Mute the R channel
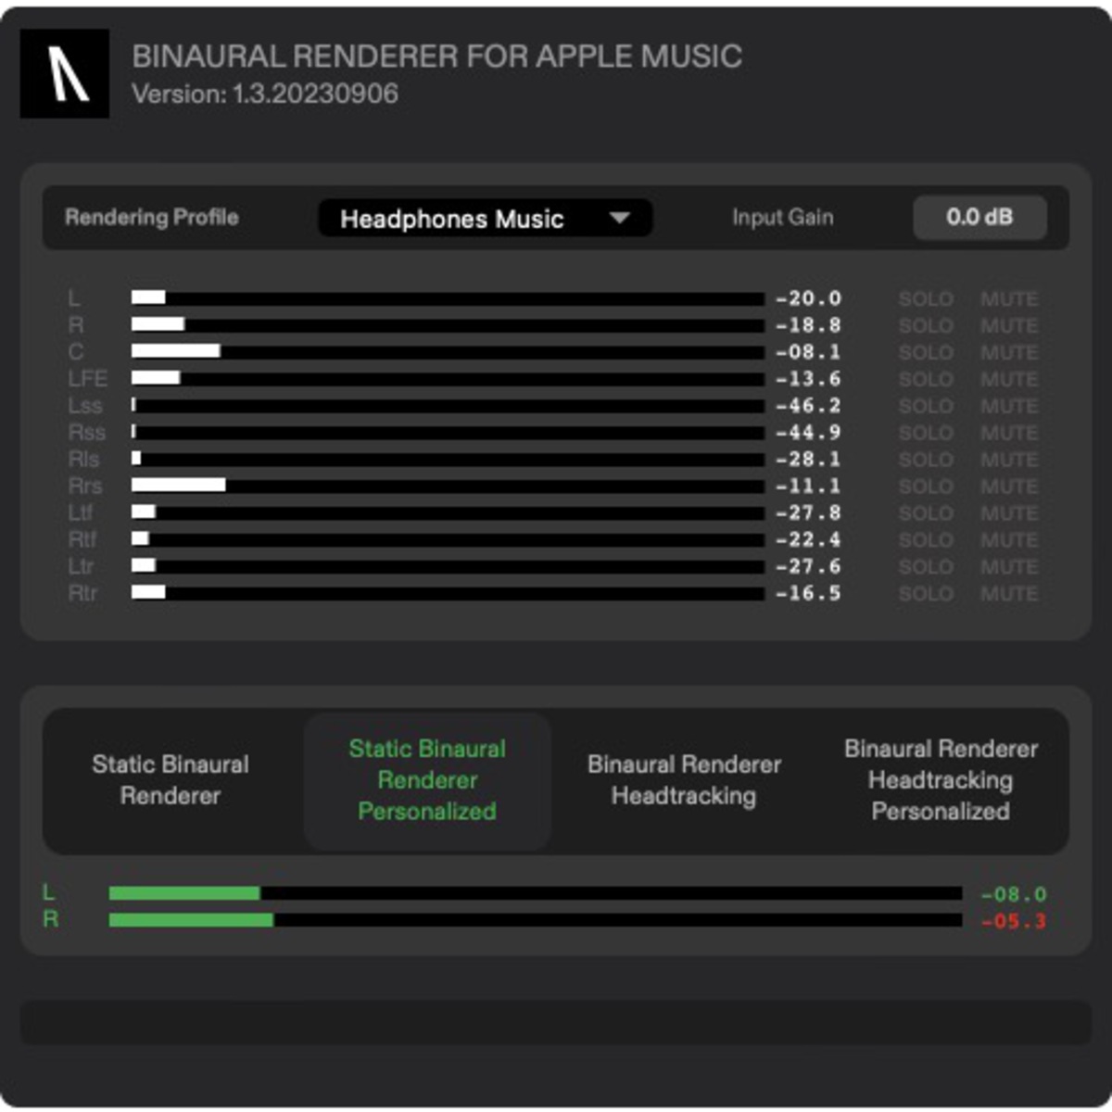This screenshot has width=1112, height=1112. click(x=1009, y=325)
